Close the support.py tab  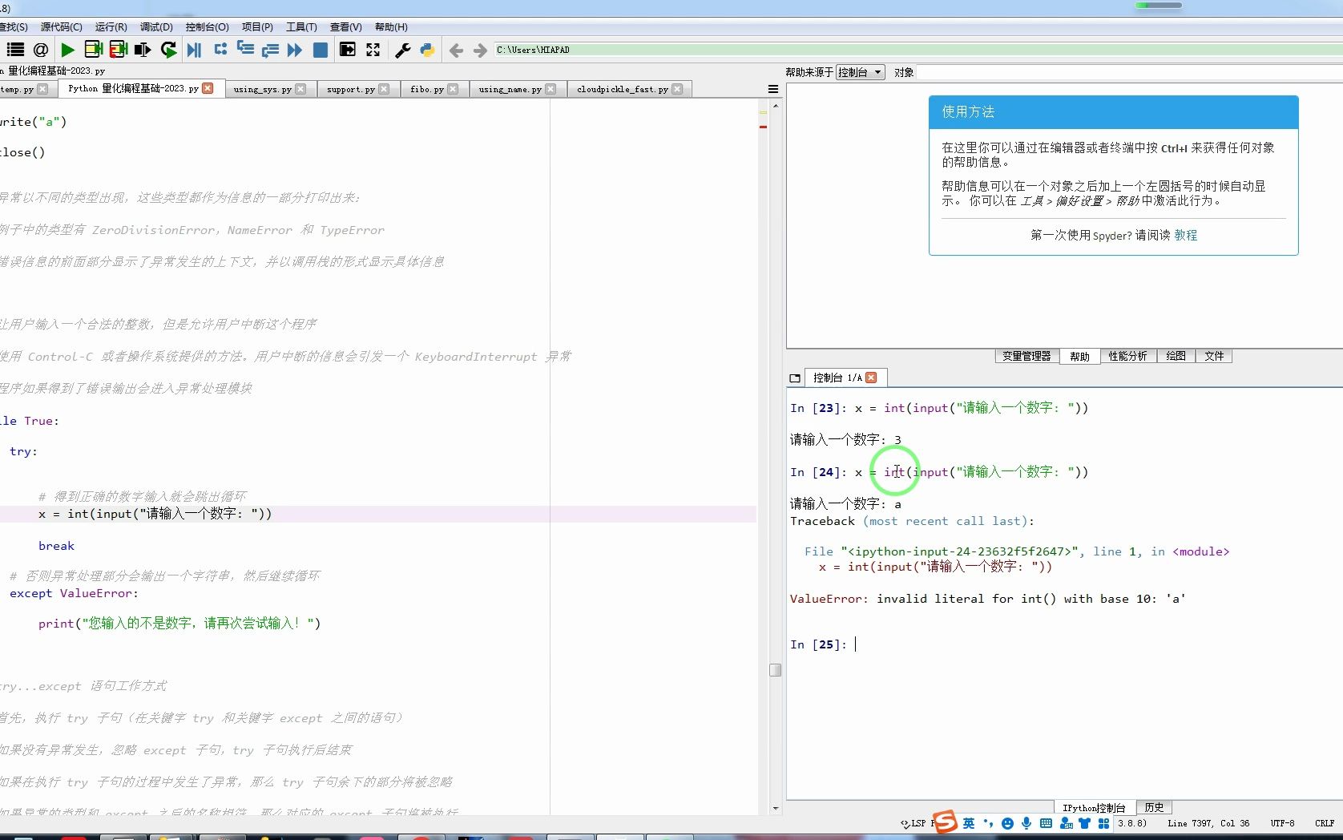click(384, 89)
